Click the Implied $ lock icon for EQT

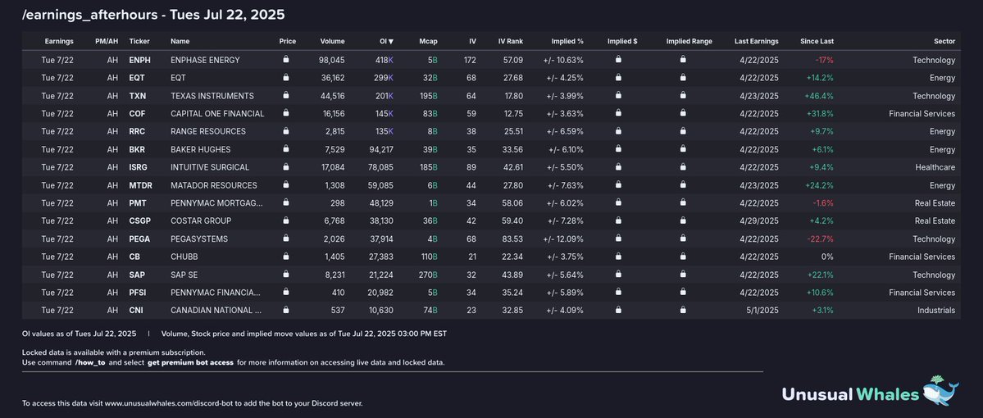[618, 78]
